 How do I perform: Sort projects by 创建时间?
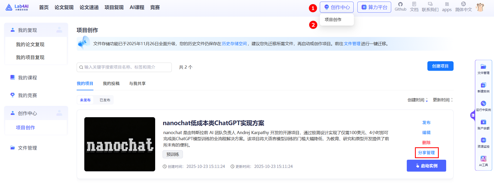click(x=418, y=100)
